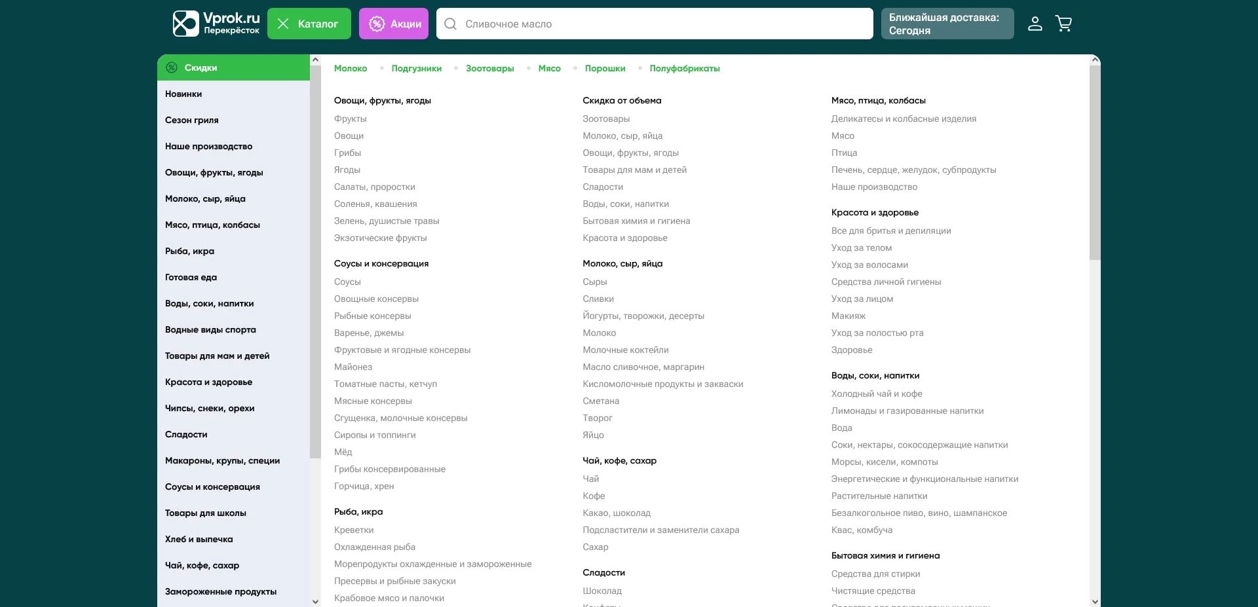Click the percent icon next to Скидки

(172, 67)
